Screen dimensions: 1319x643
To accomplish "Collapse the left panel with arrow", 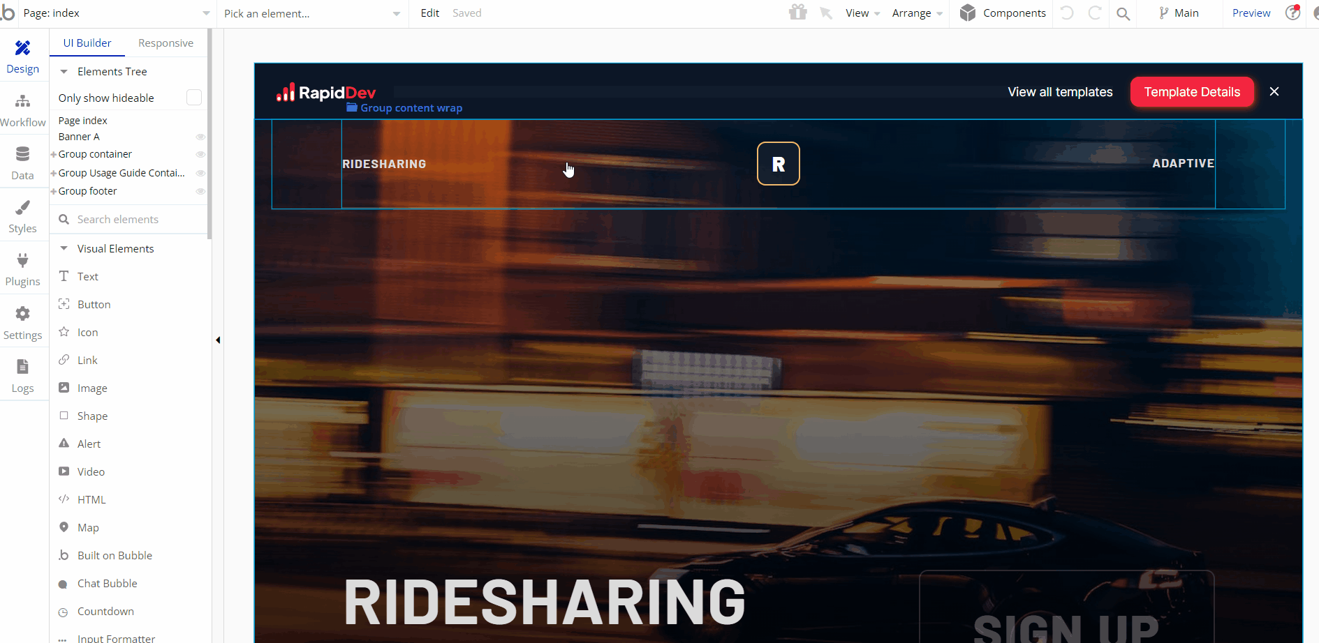I will [x=218, y=340].
